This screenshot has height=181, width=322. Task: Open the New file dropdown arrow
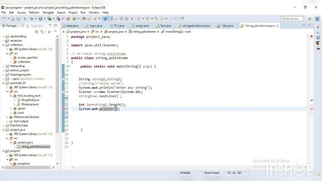[x=8, y=19]
